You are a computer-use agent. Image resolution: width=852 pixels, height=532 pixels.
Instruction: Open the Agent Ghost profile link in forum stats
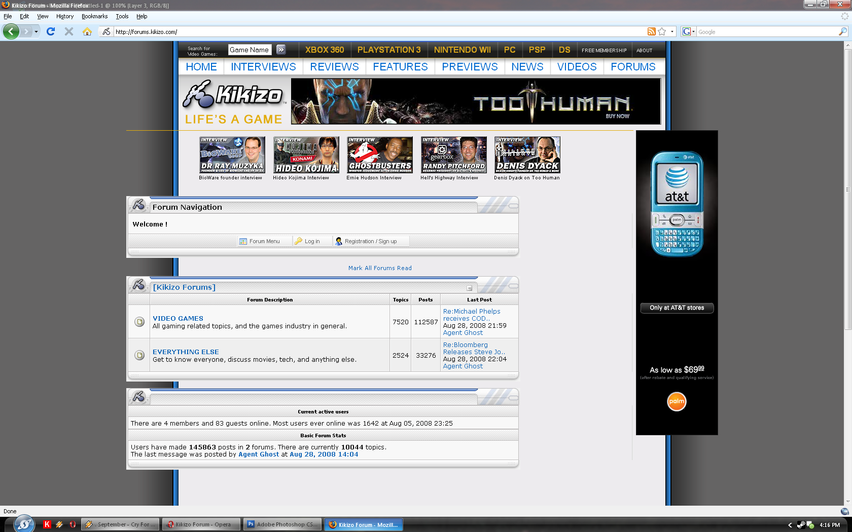click(259, 454)
